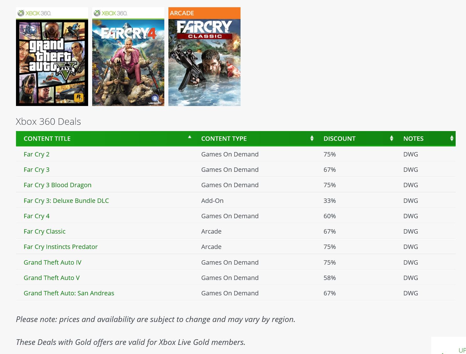Open the Far Cry 4 table link

tap(37, 216)
